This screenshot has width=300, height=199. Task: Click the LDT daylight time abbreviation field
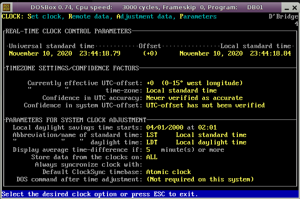[x=152, y=142]
